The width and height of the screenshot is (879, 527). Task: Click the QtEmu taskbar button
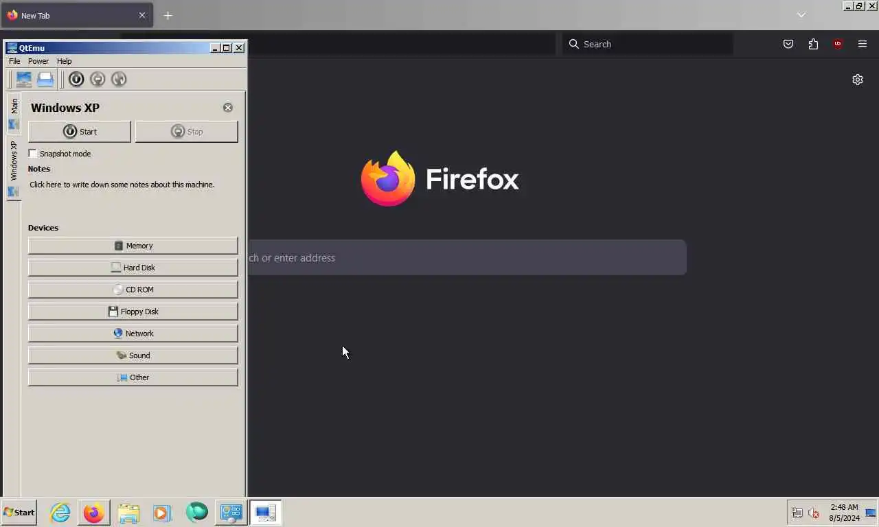[x=265, y=513]
